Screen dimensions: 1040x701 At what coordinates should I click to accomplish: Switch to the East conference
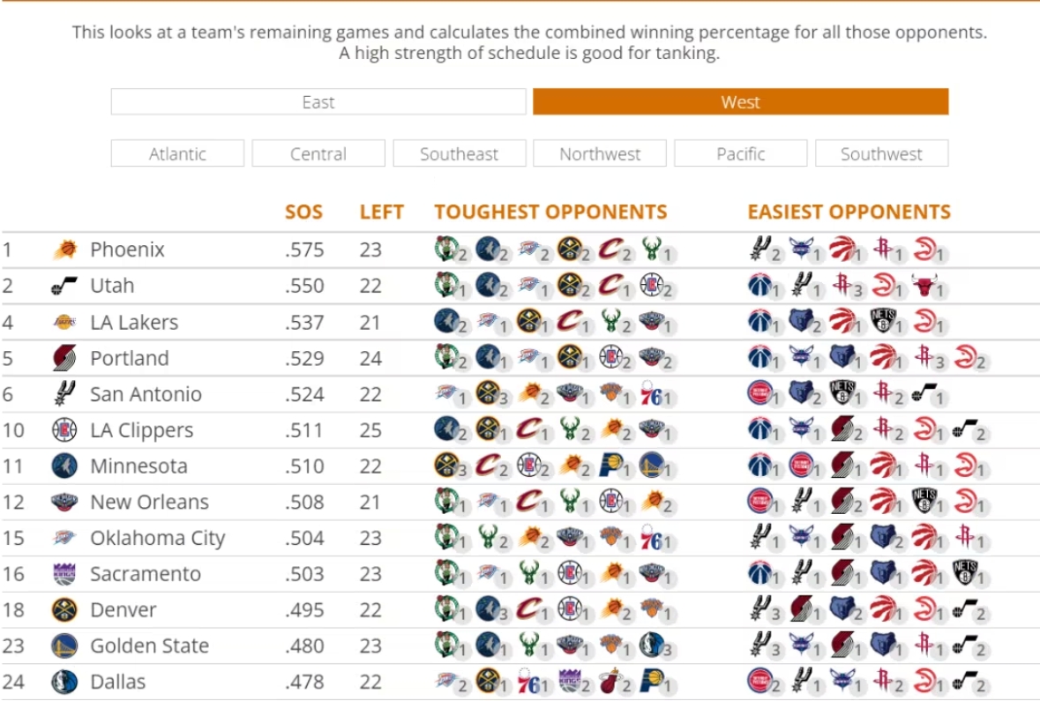(x=318, y=102)
